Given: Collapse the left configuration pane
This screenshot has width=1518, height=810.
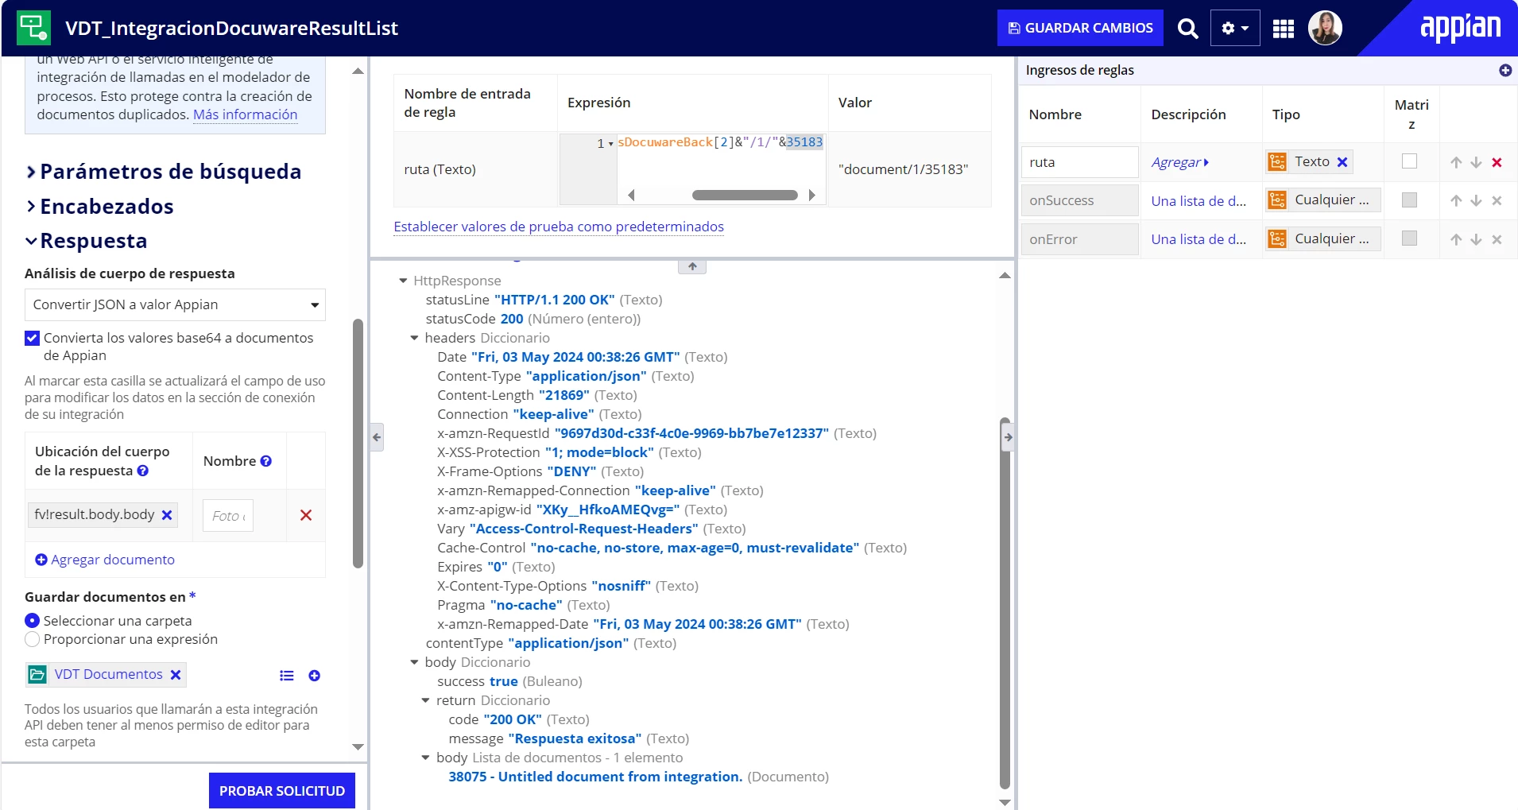Looking at the screenshot, I should 377,436.
